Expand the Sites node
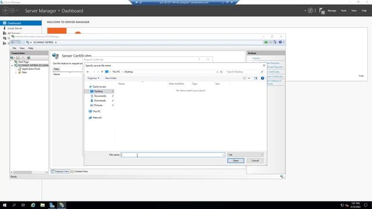This screenshot has width=372, height=209. 16,72
